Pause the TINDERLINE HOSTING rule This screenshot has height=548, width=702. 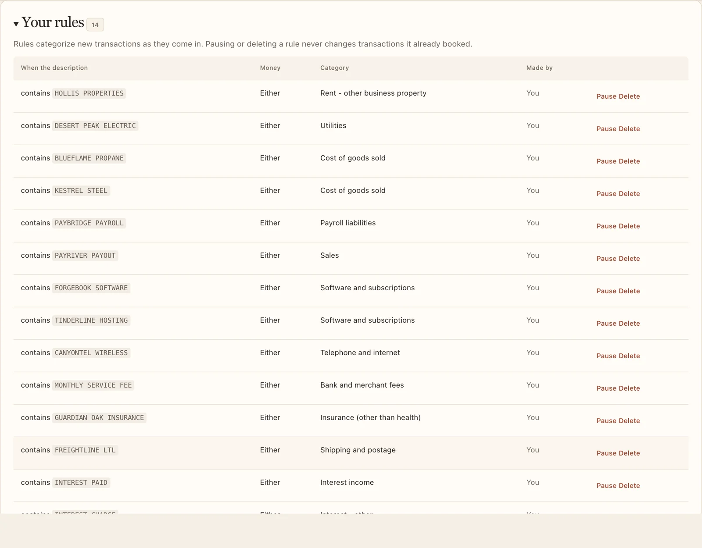point(606,324)
